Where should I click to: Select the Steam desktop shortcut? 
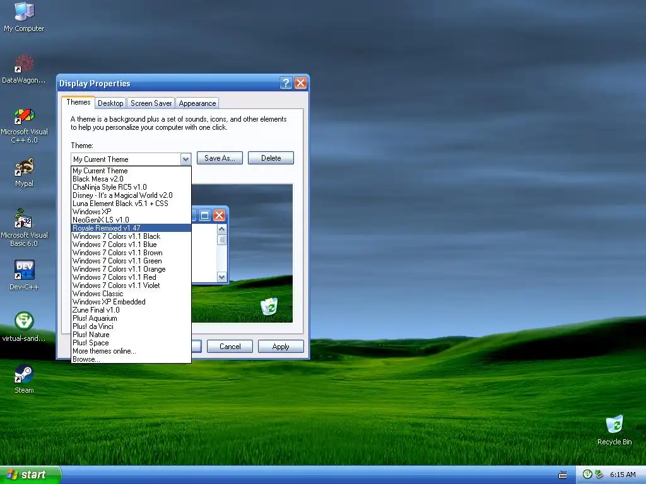click(x=24, y=379)
